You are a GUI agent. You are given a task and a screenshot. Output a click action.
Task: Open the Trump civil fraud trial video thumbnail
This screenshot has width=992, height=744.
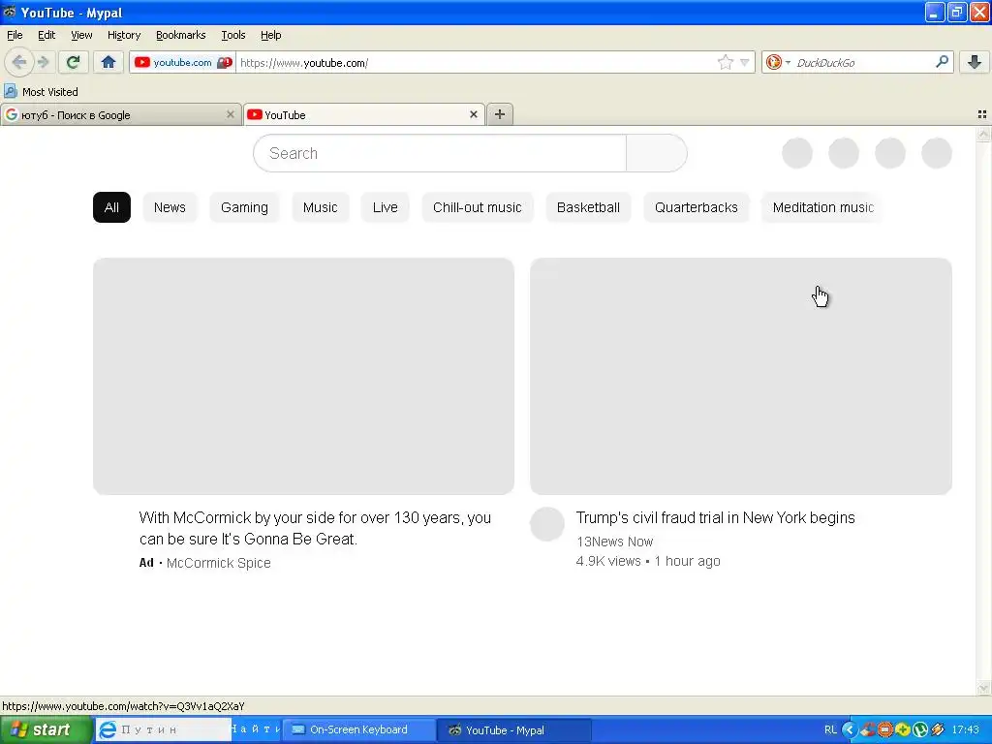(741, 376)
